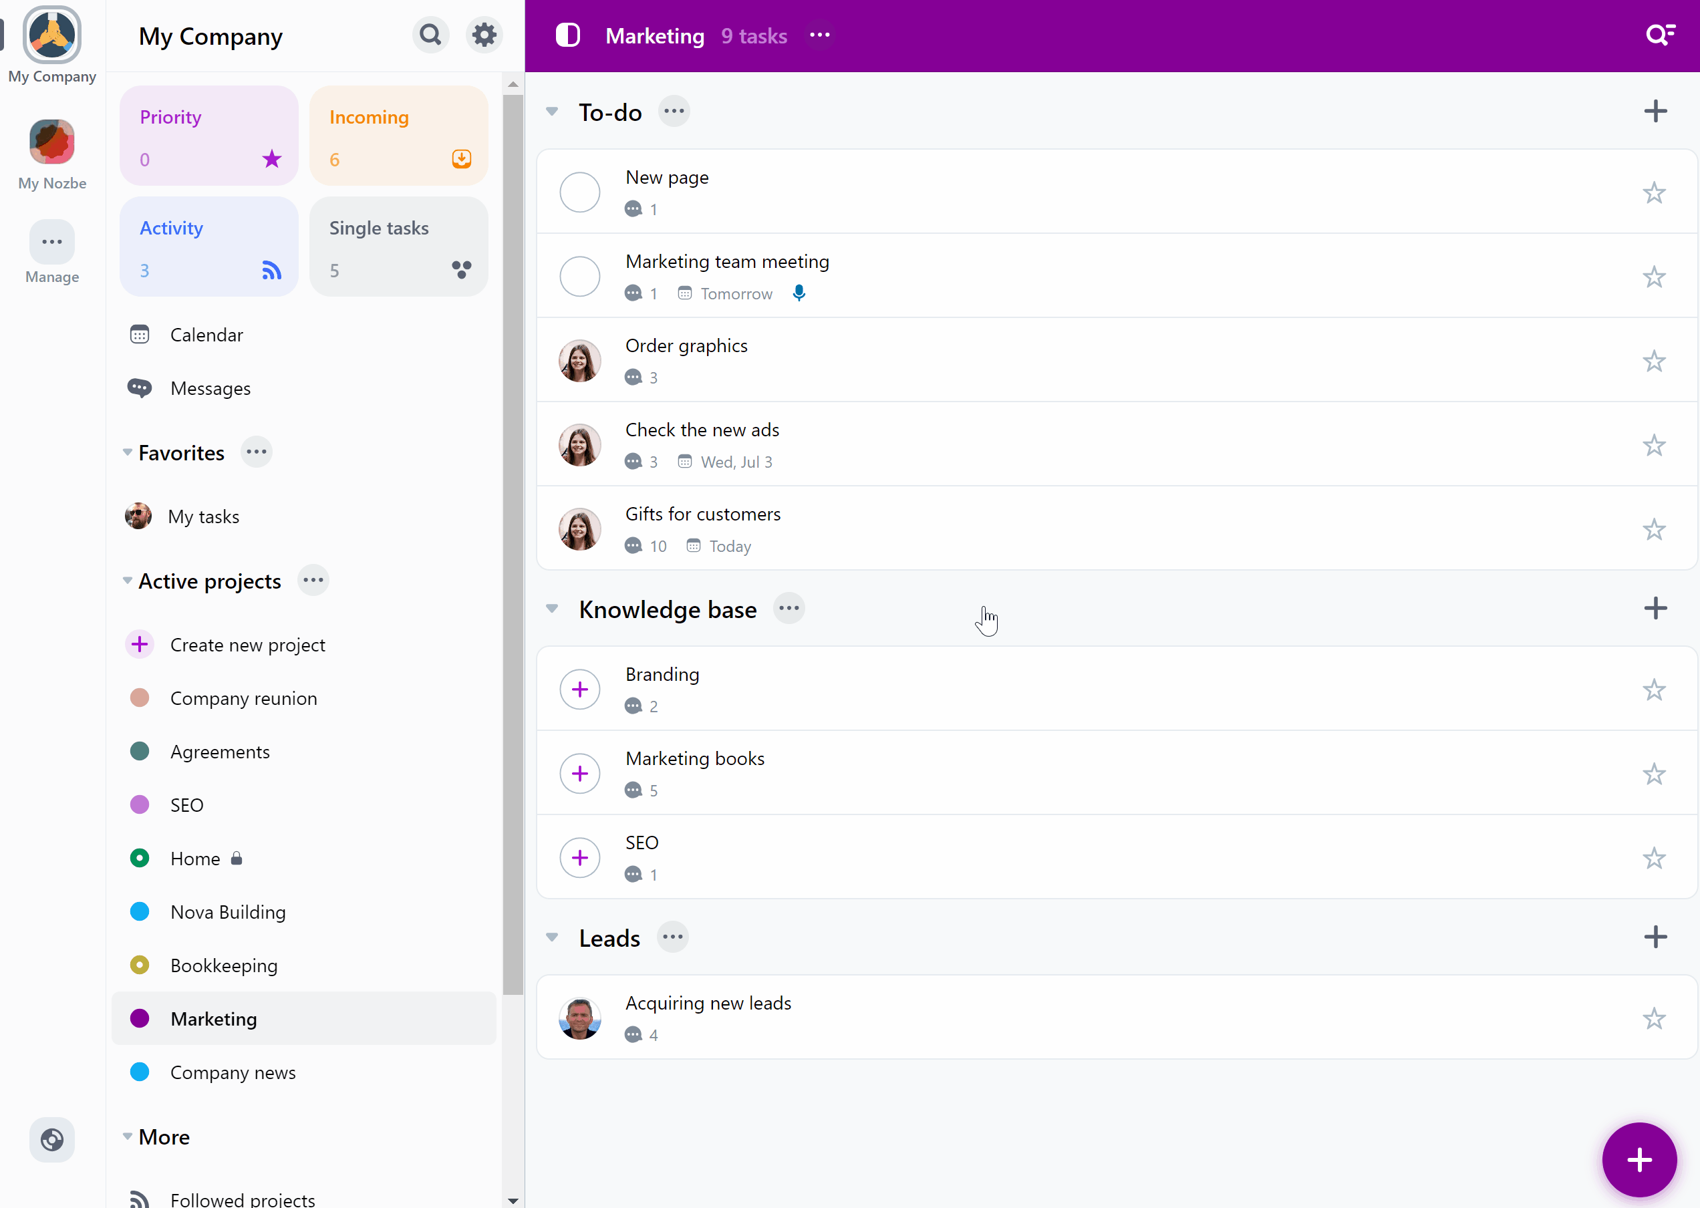
Task: Click Create new project button
Action: pyautogui.click(x=249, y=643)
